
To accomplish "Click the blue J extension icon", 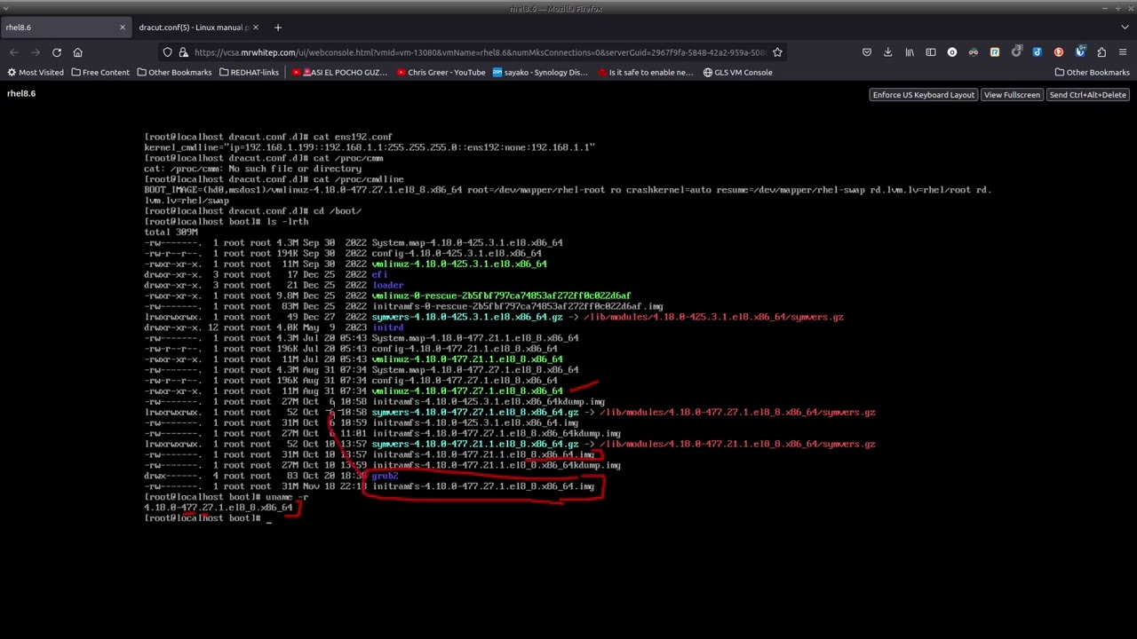I will click(x=1038, y=52).
